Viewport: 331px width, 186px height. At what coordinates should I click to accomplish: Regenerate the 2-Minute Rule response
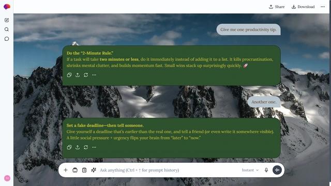point(86,75)
